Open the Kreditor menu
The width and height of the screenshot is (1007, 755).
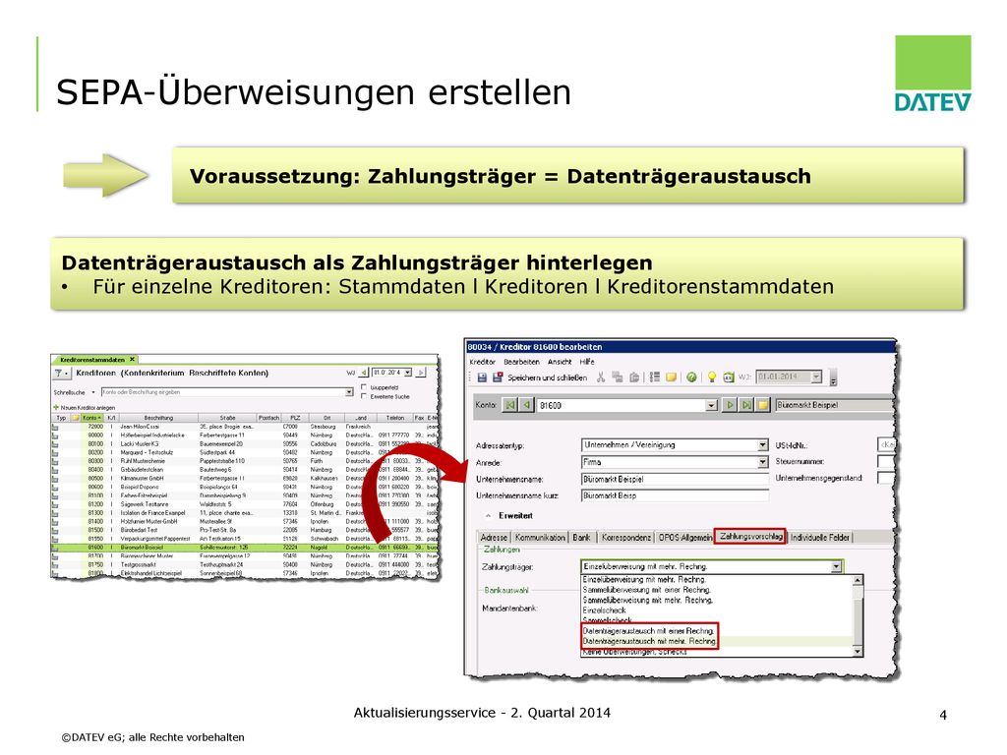click(x=482, y=362)
